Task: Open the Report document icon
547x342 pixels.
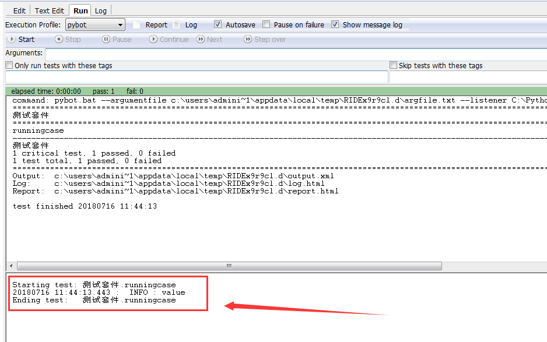Action: click(136, 24)
